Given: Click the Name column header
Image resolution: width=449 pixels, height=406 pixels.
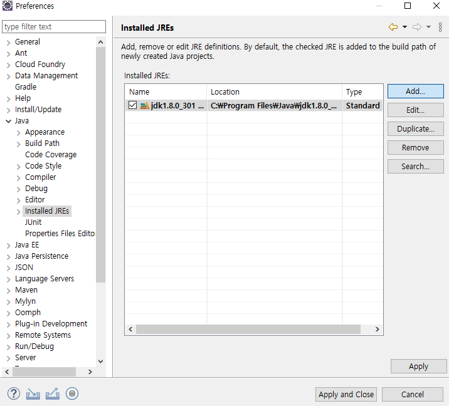Looking at the screenshot, I should [x=166, y=92].
